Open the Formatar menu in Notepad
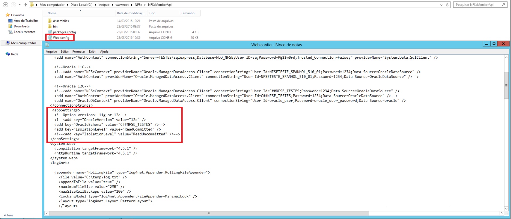The image size is (511, 219). (79, 51)
